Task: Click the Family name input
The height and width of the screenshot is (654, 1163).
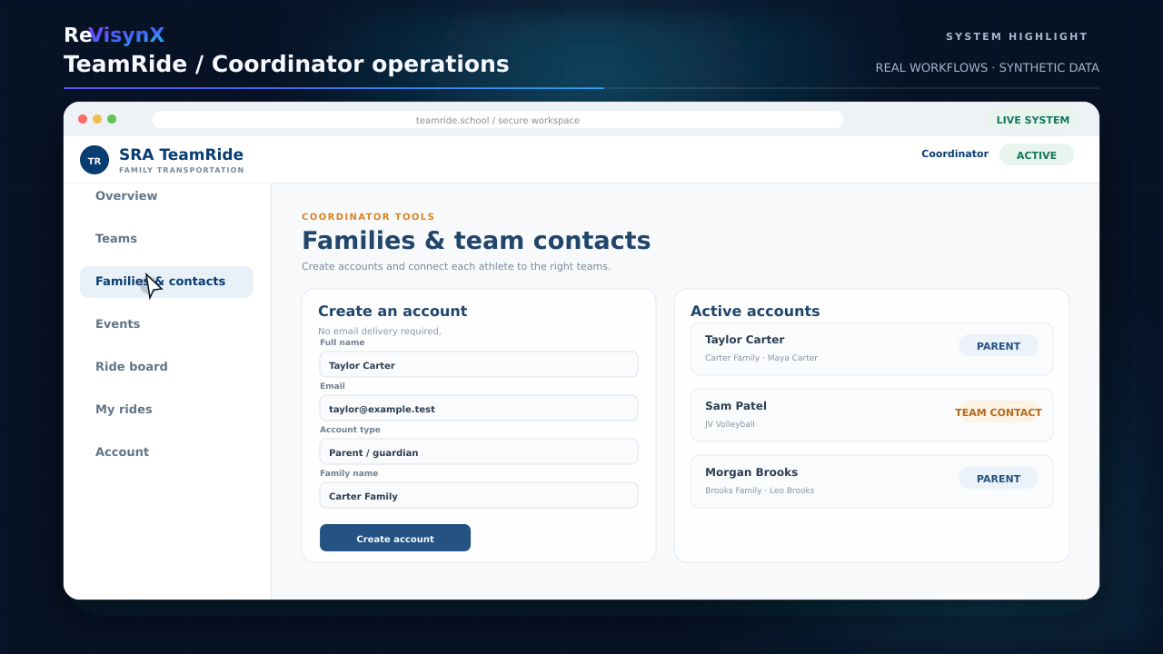Action: 479,495
